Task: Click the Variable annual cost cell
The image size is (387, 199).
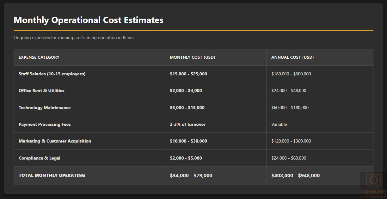Action: coord(279,125)
